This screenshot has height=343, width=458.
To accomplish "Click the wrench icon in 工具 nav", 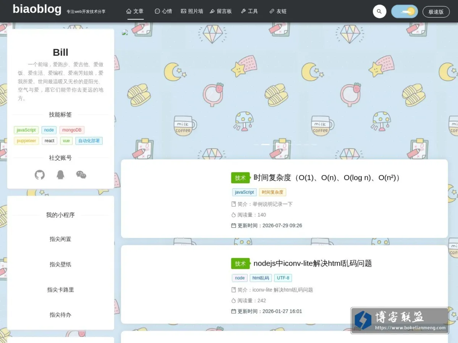I will 243,11.
